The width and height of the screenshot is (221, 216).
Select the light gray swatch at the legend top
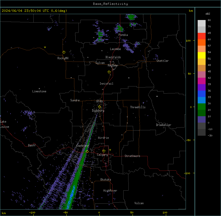(x=202, y=23)
